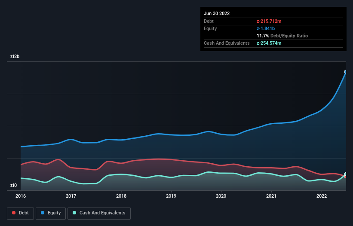The width and height of the screenshot is (353, 226).
Task: Toggle Cash And Equivalents legend button
Action: (99, 213)
